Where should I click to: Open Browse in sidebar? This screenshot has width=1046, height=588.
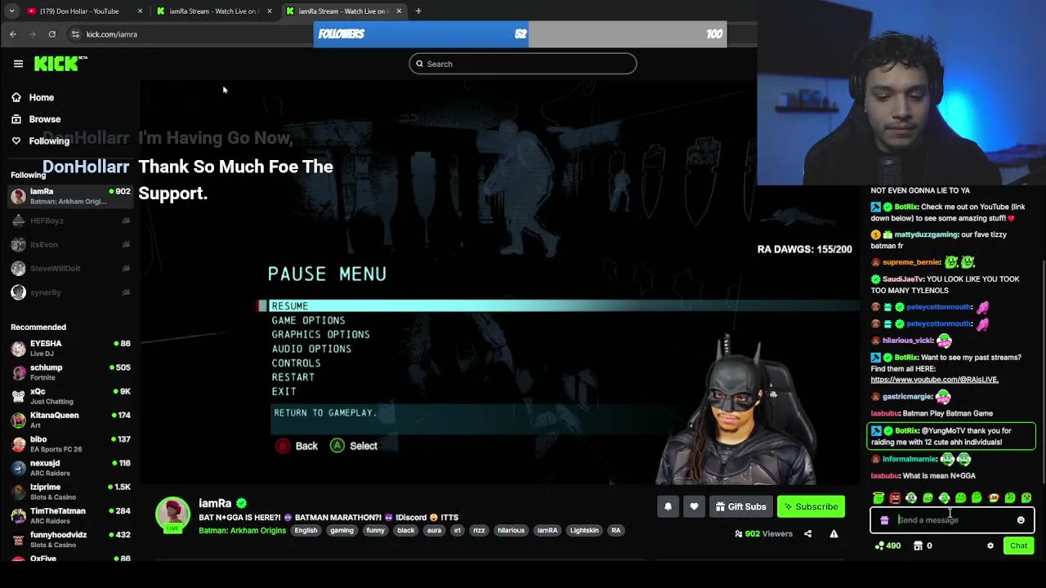(x=36, y=119)
